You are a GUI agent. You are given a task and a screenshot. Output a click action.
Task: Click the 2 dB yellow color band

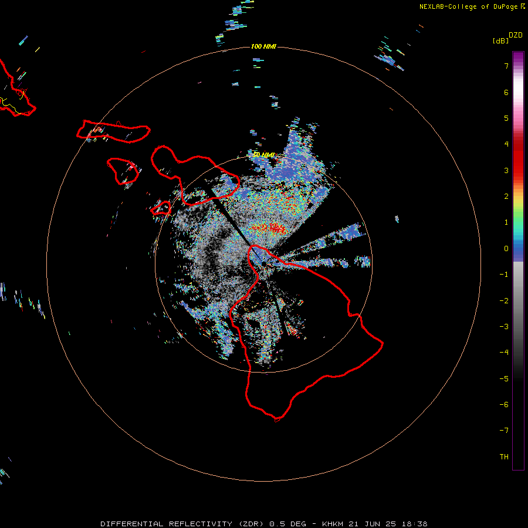click(x=518, y=197)
